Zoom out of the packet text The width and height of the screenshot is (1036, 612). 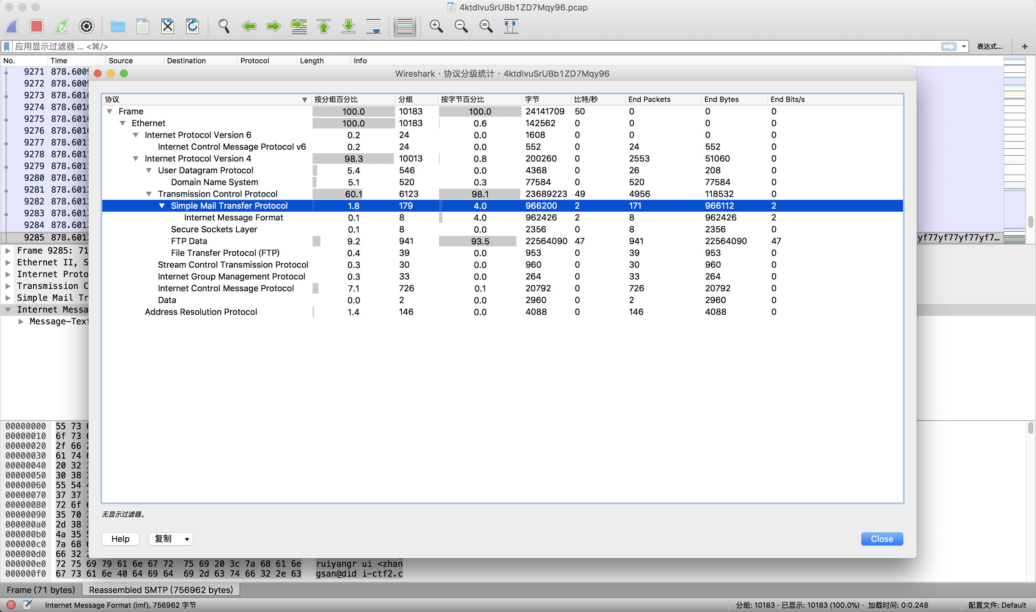(x=461, y=27)
